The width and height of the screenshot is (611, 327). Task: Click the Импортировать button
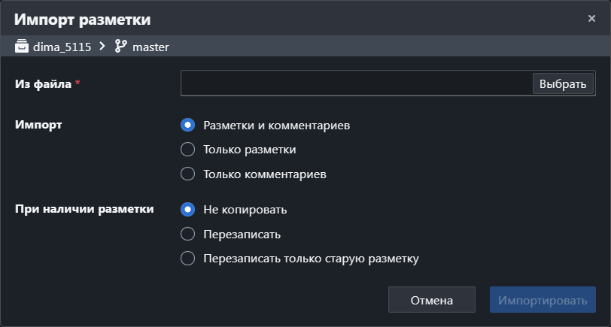click(543, 300)
